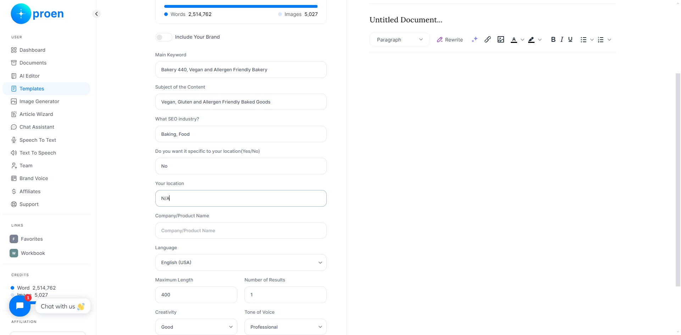Apply bold formatting
681x335 pixels.
pos(553,39)
